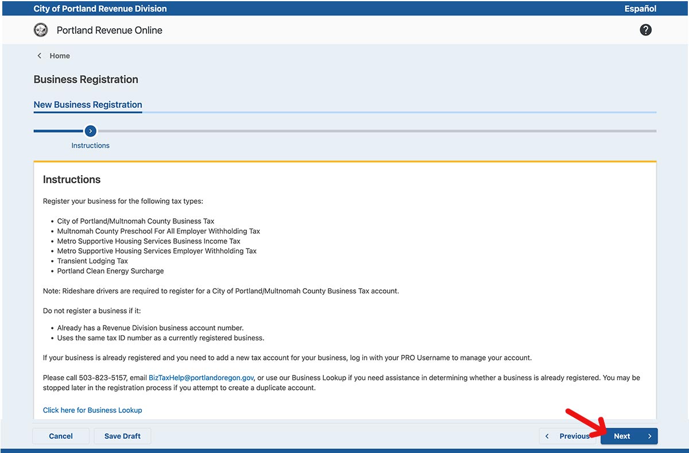This screenshot has width=689, height=453.
Task: Open the help question mark icon
Action: [x=645, y=30]
